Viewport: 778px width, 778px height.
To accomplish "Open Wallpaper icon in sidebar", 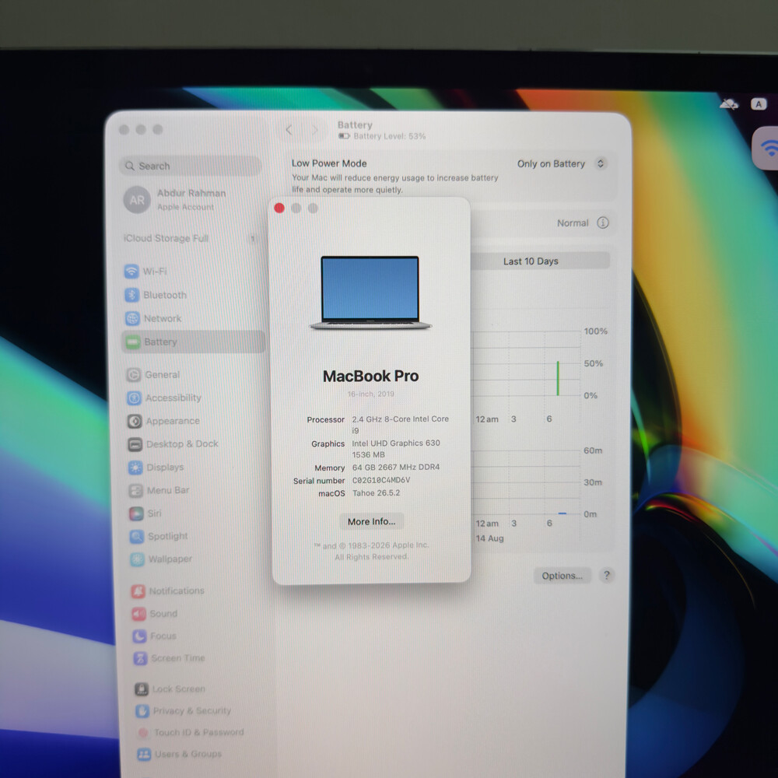I will coord(138,559).
